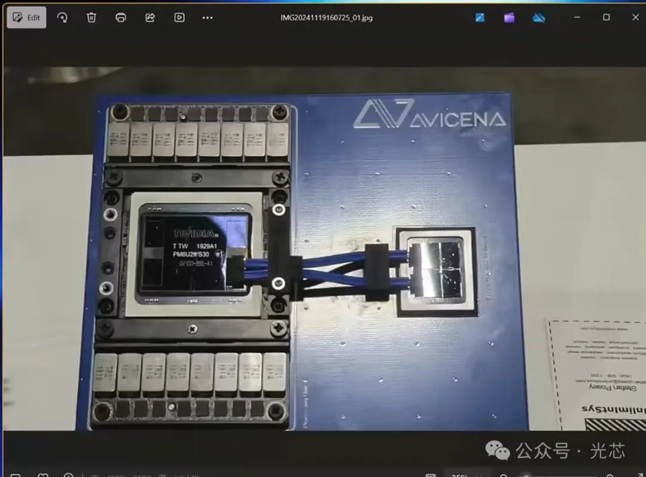Click the file name IMG20241119160725_01.jpg
This screenshot has width=646, height=477.
point(327,18)
